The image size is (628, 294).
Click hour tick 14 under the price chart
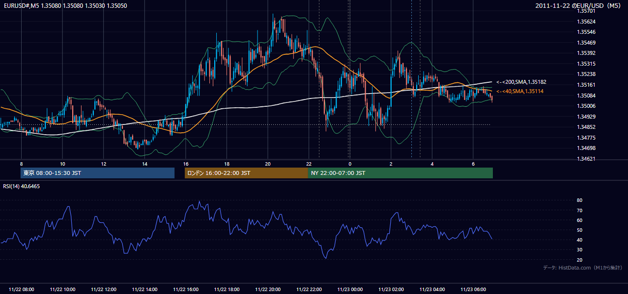[144, 164]
